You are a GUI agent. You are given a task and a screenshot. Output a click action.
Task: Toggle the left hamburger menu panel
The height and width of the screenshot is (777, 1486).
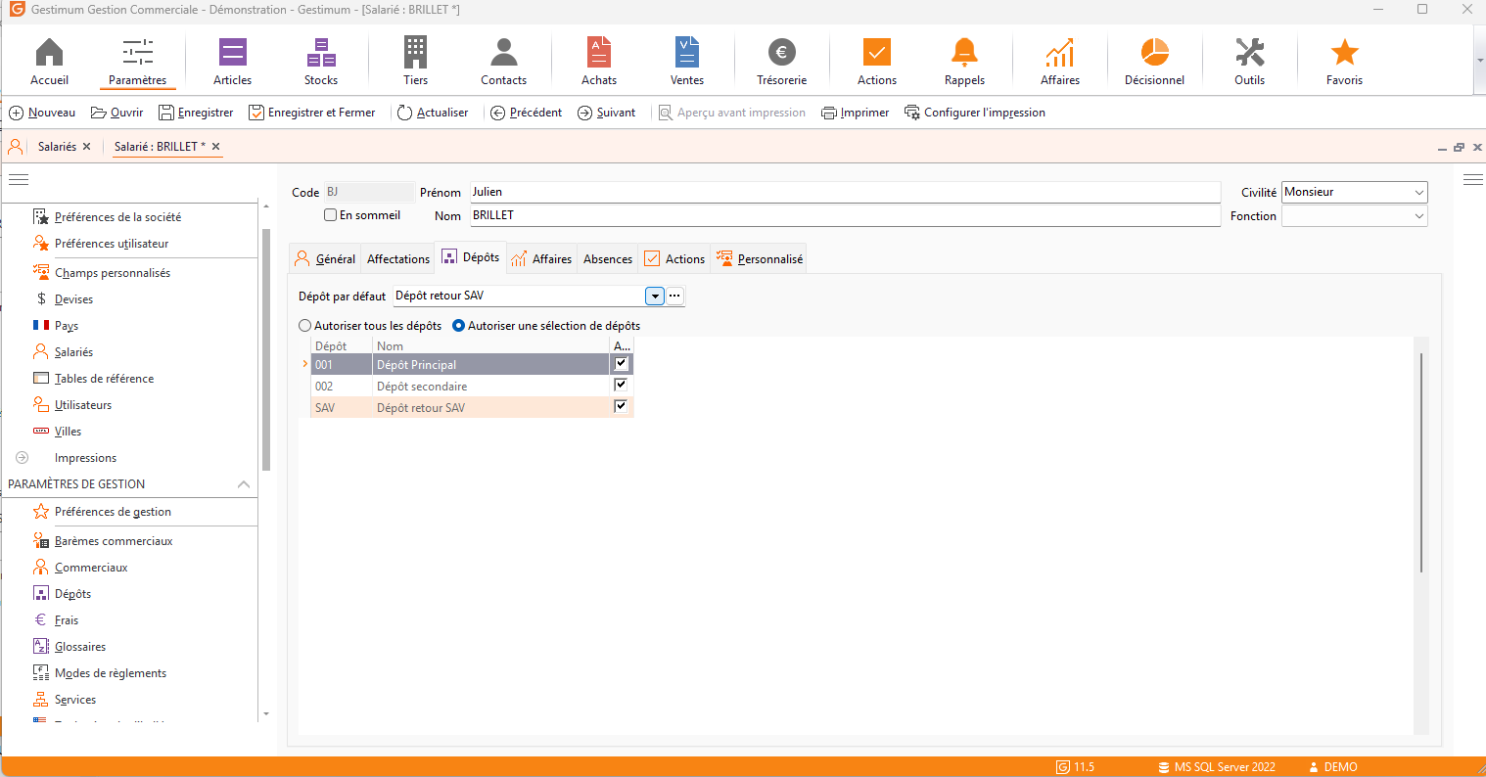(x=19, y=179)
